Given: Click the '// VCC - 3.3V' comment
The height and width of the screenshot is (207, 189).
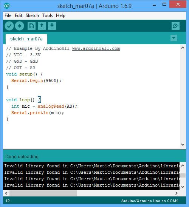Looking at the screenshot, I should point(23,55).
